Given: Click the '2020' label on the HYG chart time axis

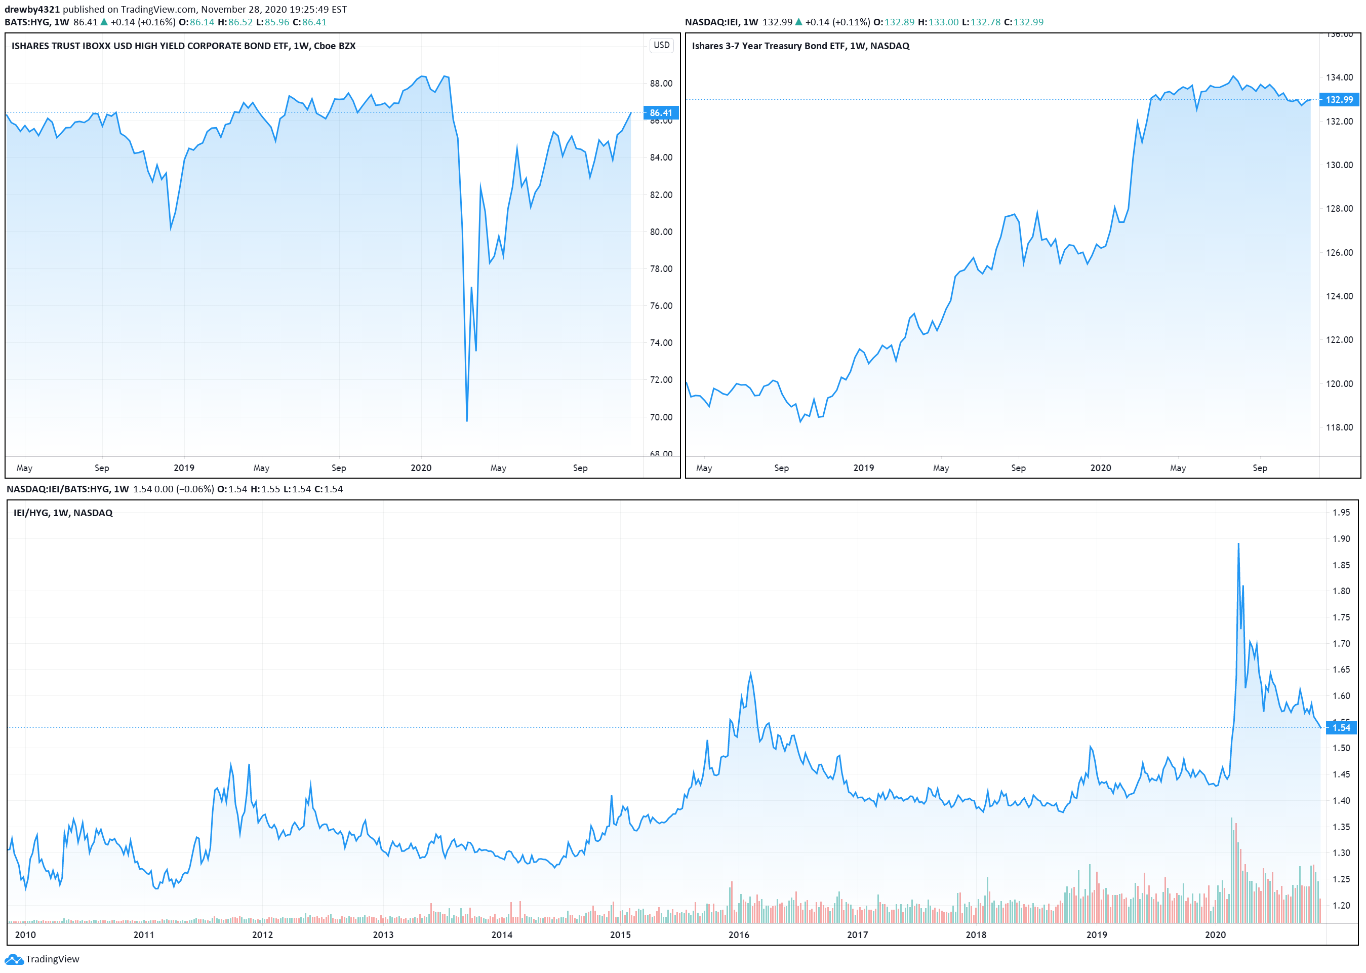Looking at the screenshot, I should pyautogui.click(x=421, y=468).
